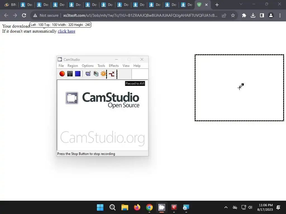Click the Not secure site warning
Image resolution: width=286 pixels, height=214 pixels.
coord(46,16)
